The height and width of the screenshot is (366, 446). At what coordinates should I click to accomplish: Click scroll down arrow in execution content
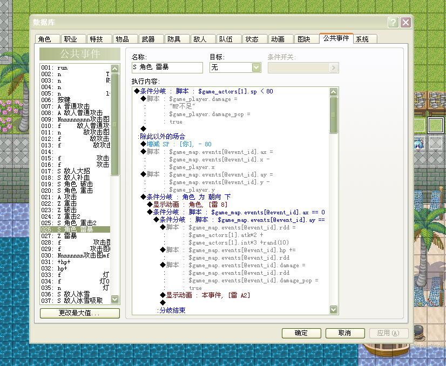333,309
